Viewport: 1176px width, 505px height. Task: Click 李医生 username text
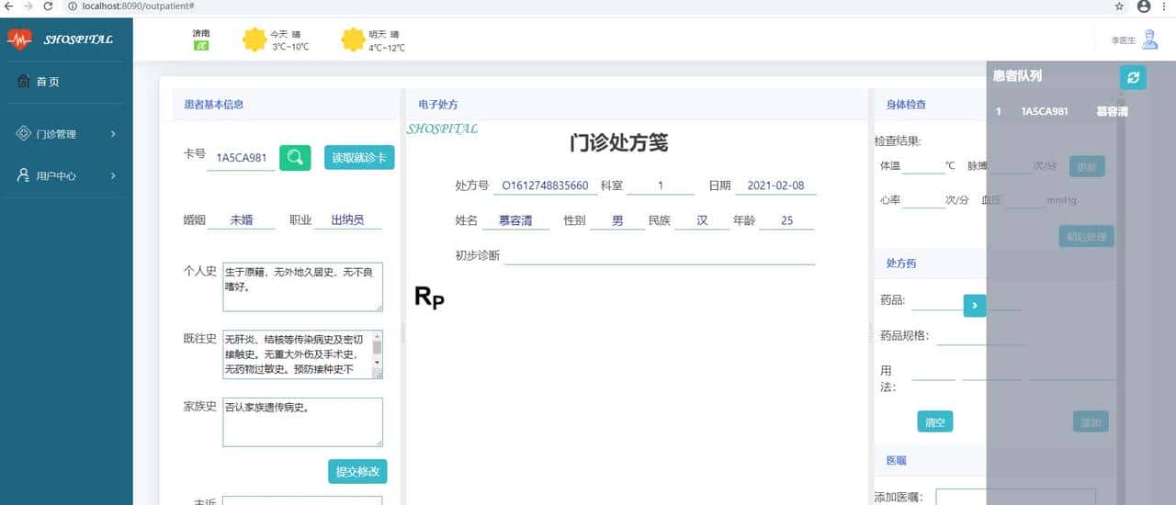[1124, 40]
